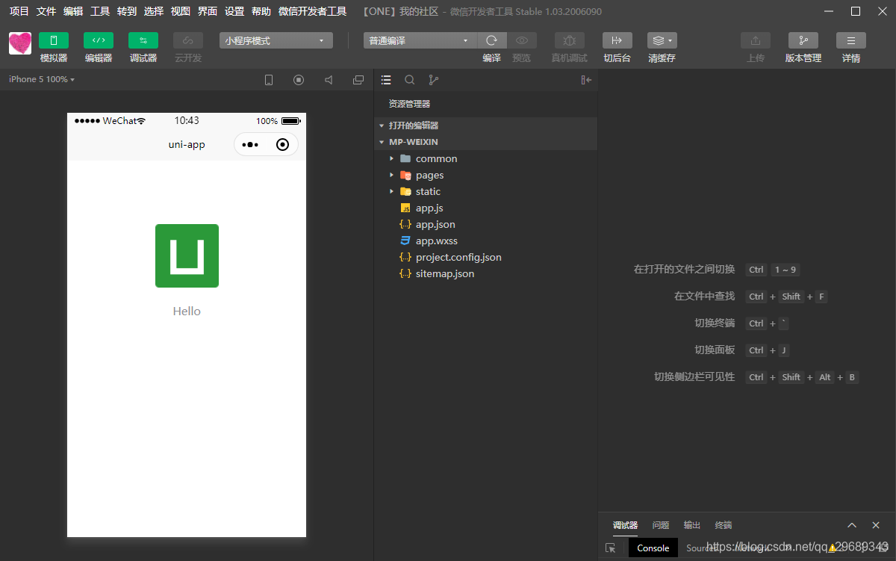Open the 转到 menu

127,11
